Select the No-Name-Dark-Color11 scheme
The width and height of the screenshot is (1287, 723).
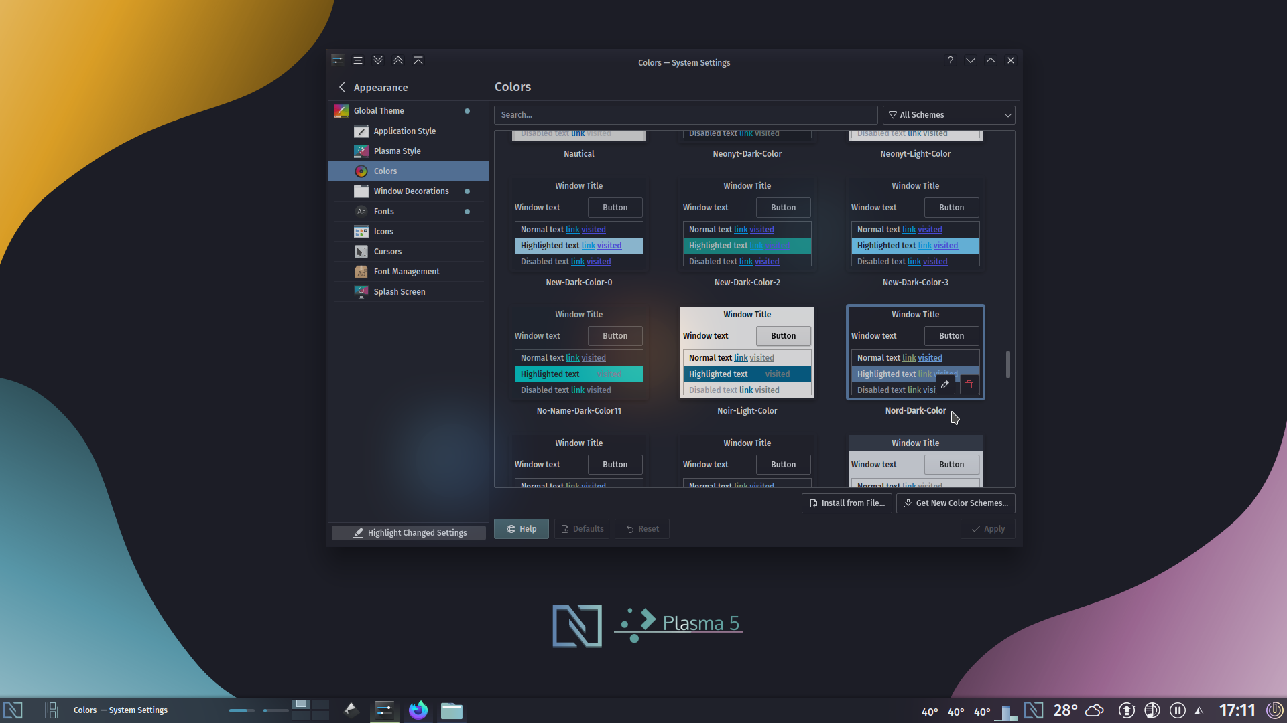(579, 351)
